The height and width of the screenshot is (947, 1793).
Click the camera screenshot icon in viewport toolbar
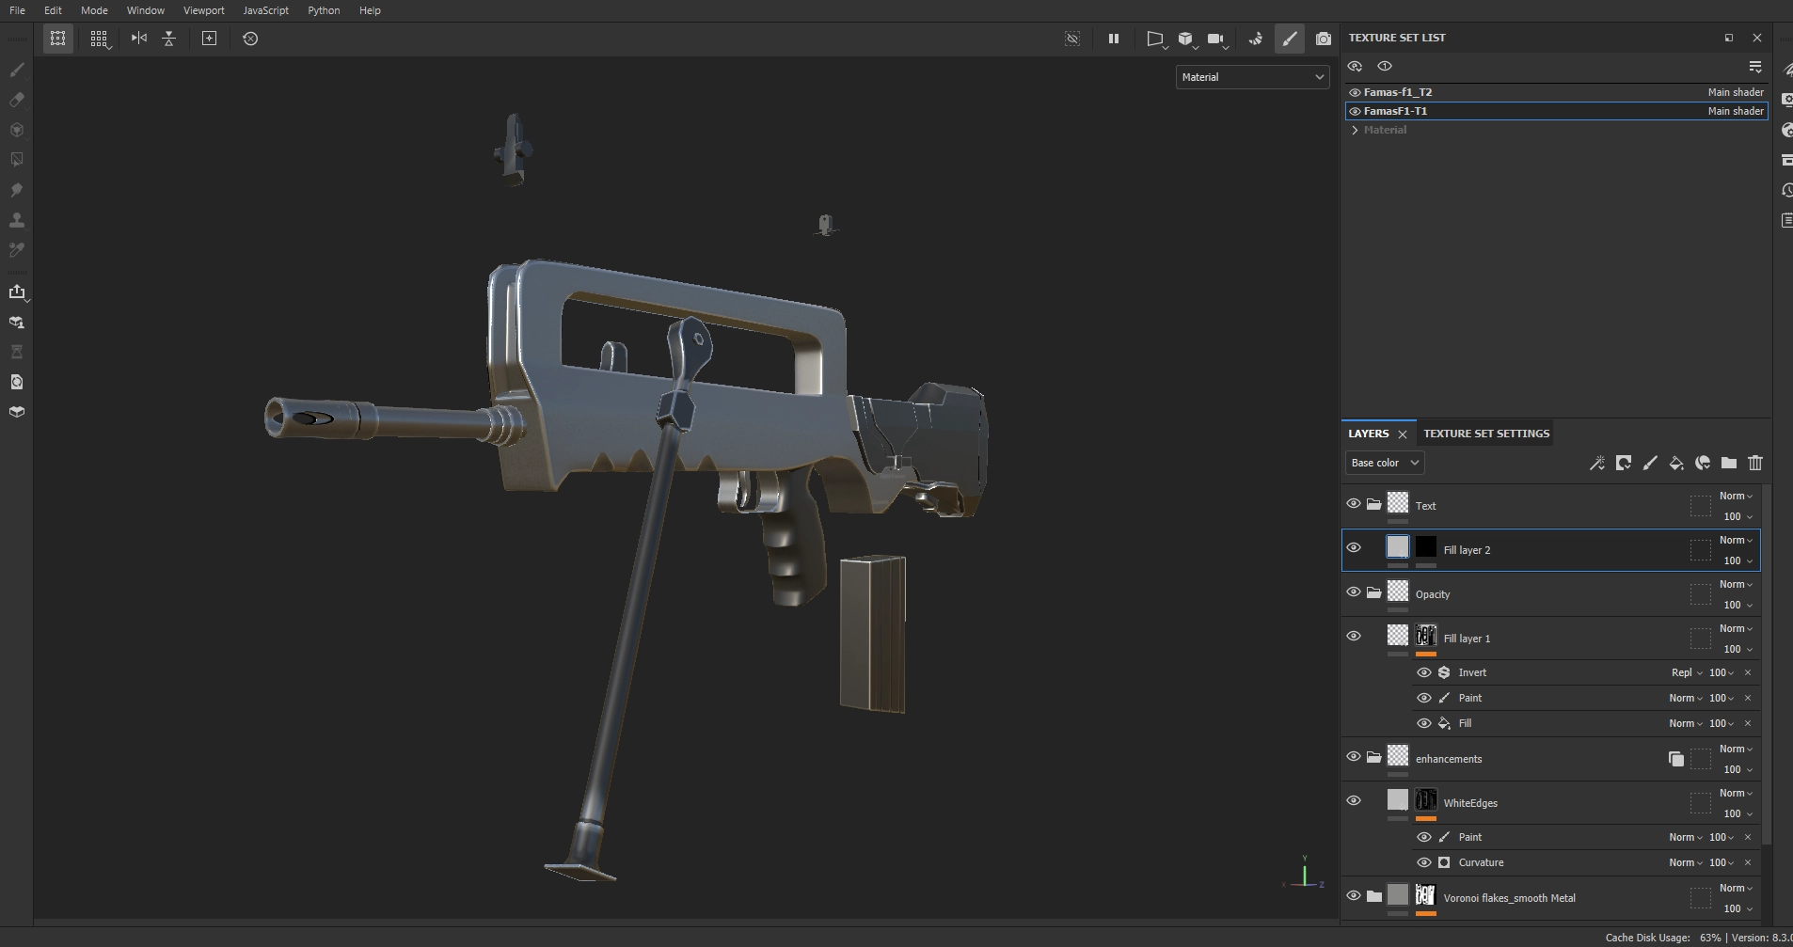[x=1323, y=39]
